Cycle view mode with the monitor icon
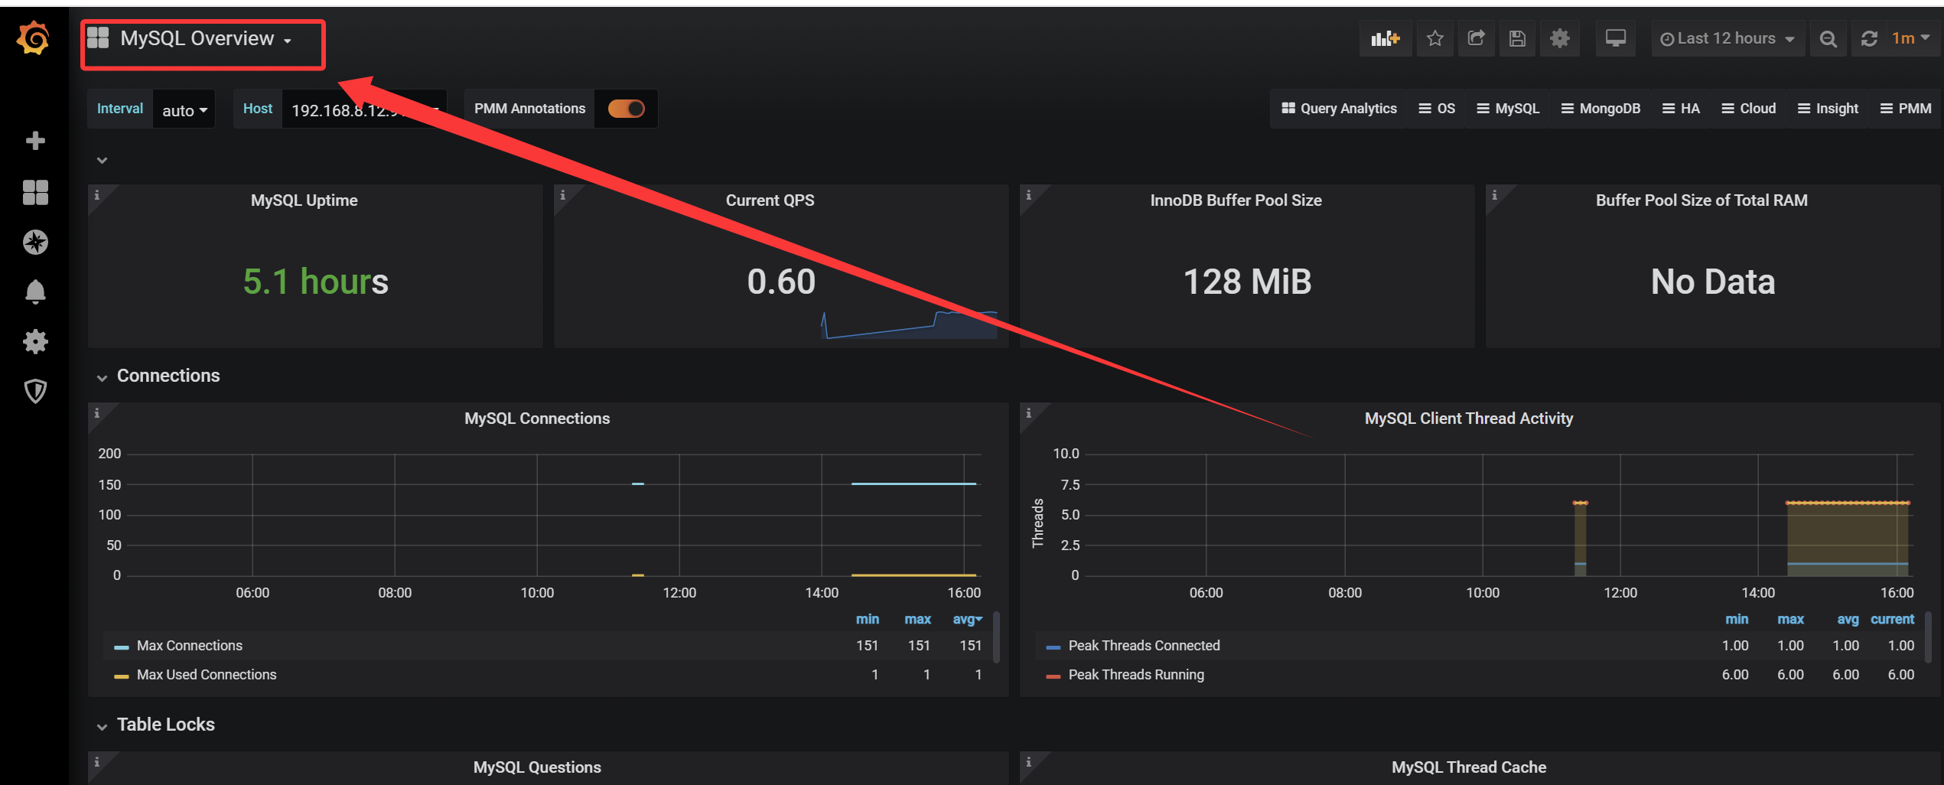 click(1616, 38)
